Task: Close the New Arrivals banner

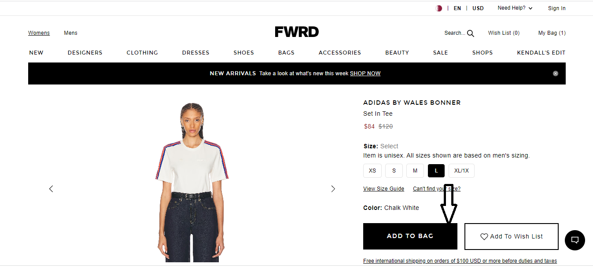Action: pos(556,73)
